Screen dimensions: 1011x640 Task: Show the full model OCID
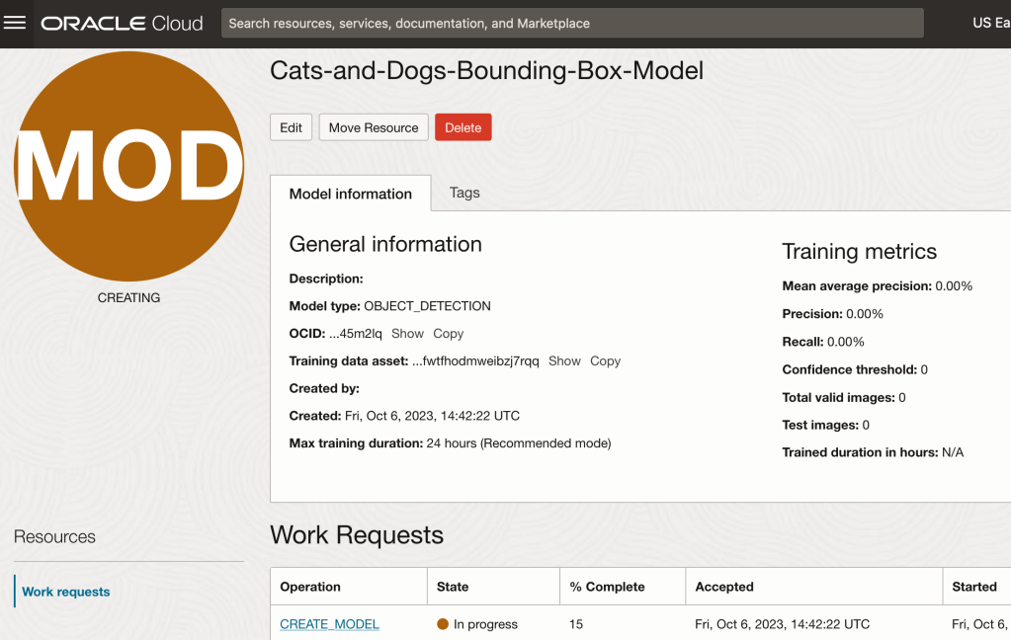[x=407, y=334]
